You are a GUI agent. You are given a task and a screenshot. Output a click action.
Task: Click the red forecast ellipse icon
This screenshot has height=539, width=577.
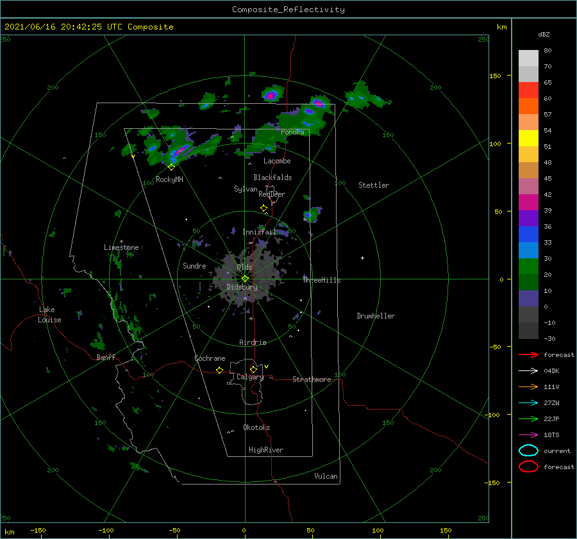click(528, 467)
